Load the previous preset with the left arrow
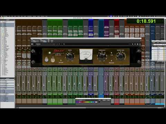 coord(56,44)
